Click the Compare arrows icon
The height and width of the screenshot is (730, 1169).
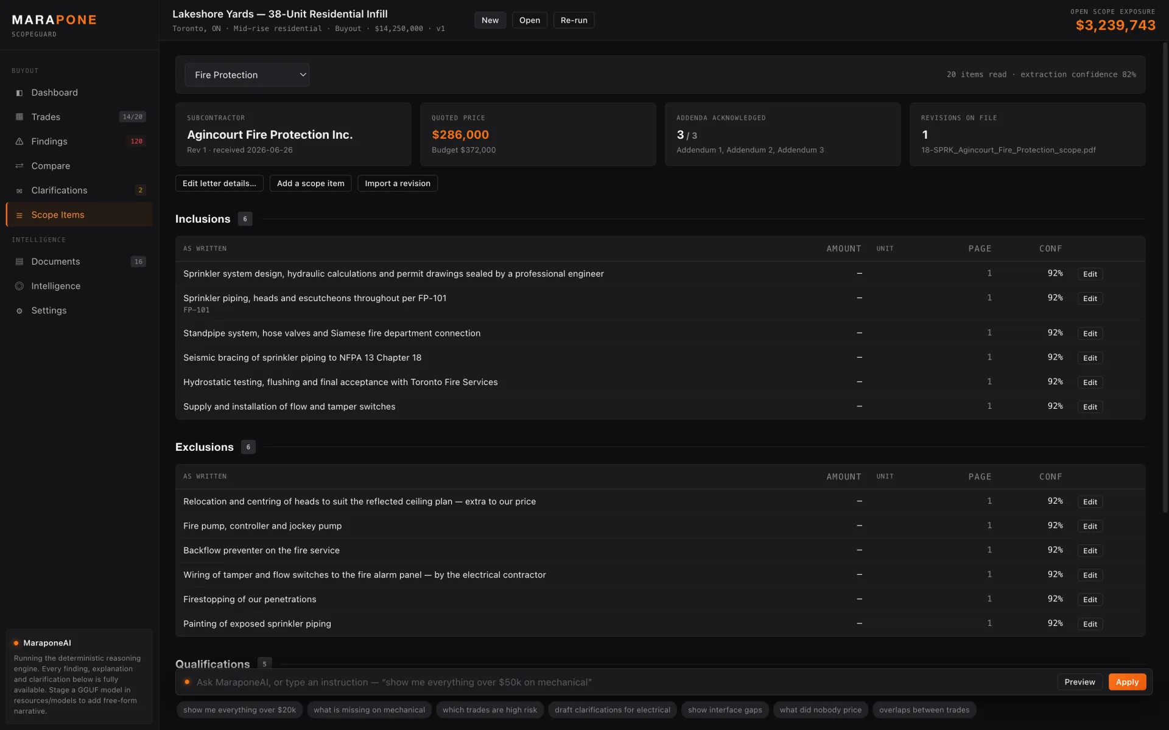click(19, 165)
